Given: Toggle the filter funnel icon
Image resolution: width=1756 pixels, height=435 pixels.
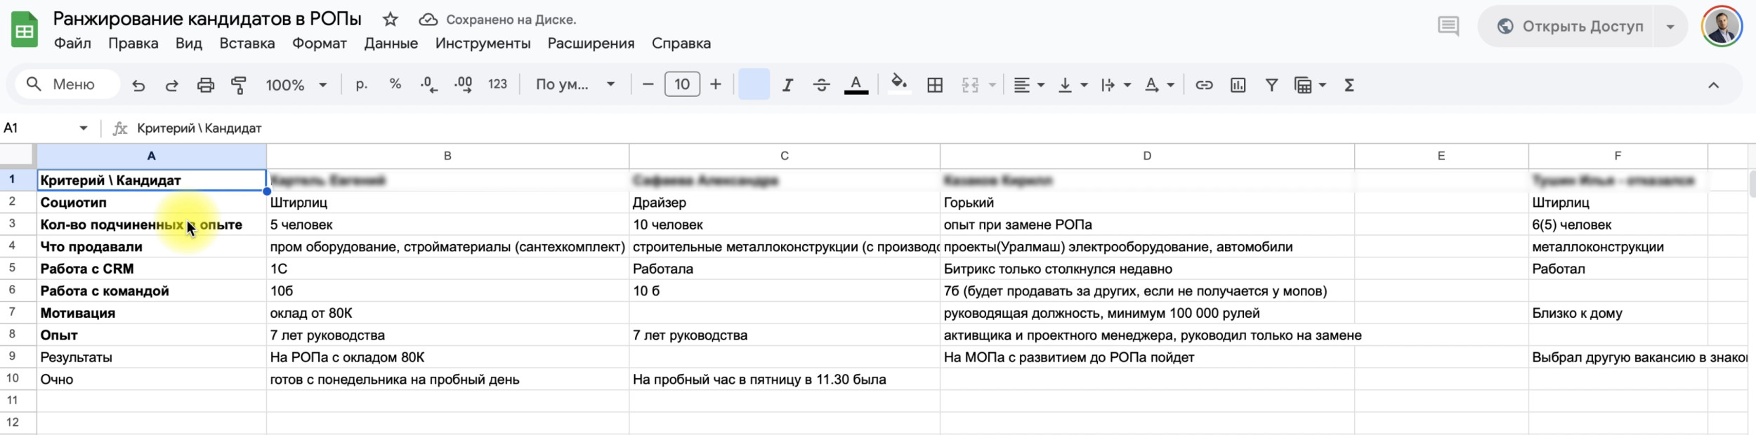Looking at the screenshot, I should [x=1271, y=85].
